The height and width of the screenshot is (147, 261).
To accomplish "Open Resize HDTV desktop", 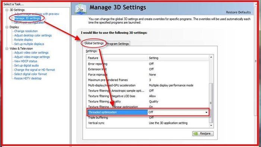I will 28,78.
